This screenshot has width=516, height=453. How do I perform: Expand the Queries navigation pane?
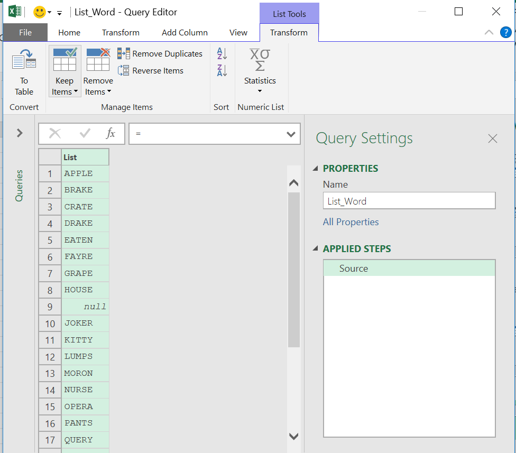click(x=20, y=133)
